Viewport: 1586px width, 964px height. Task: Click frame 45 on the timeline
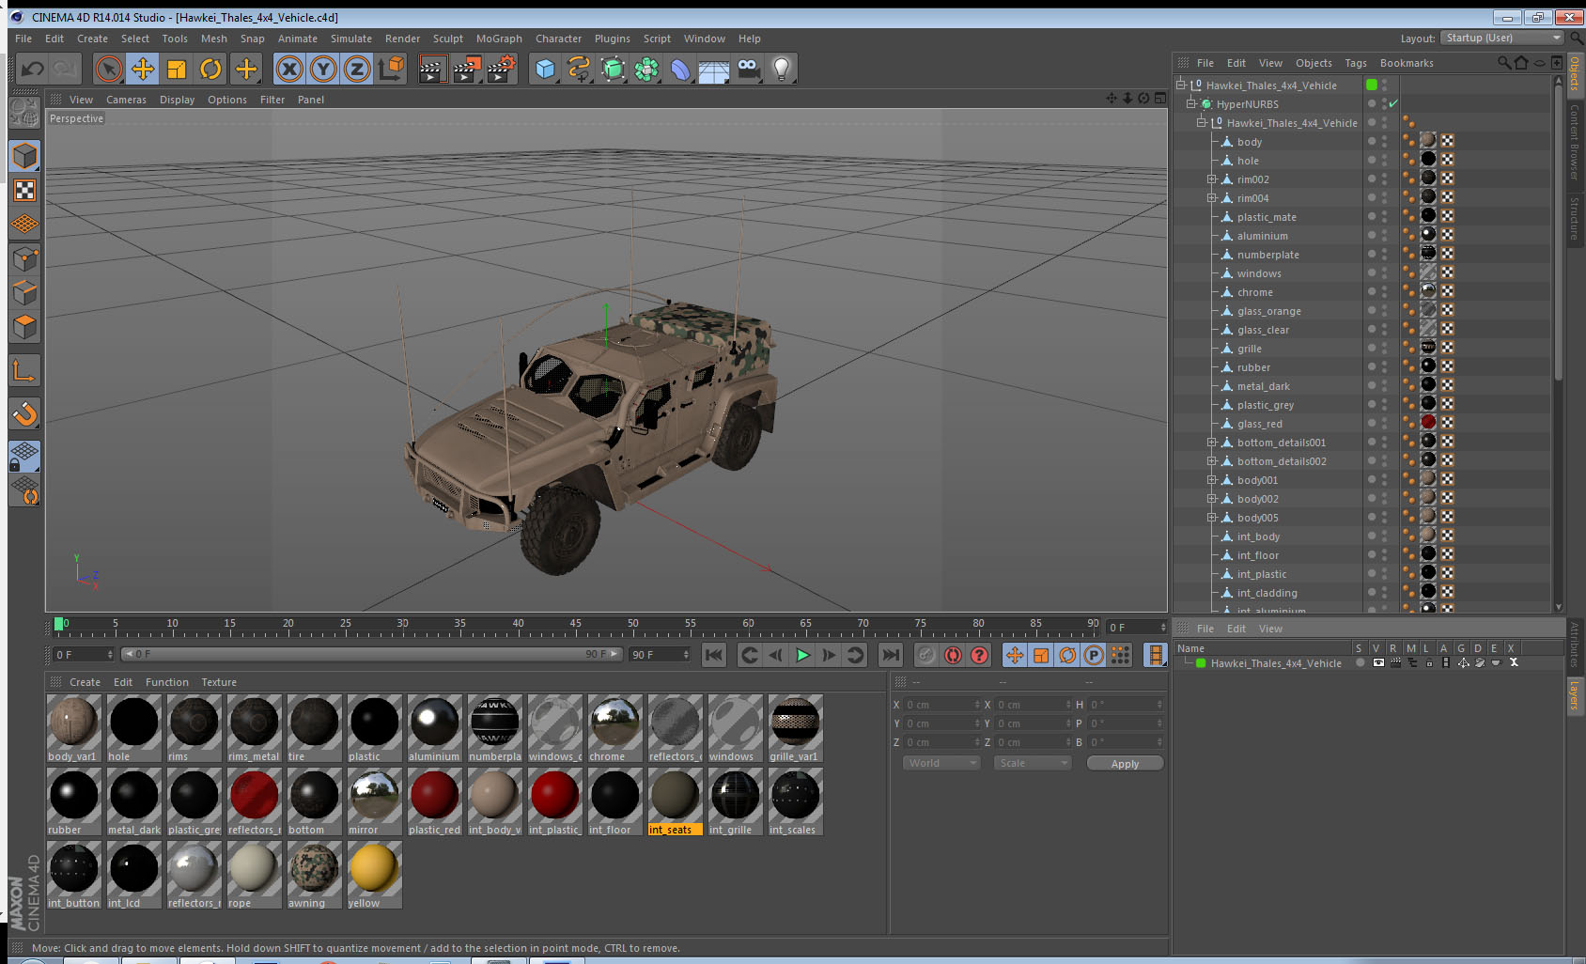(576, 626)
